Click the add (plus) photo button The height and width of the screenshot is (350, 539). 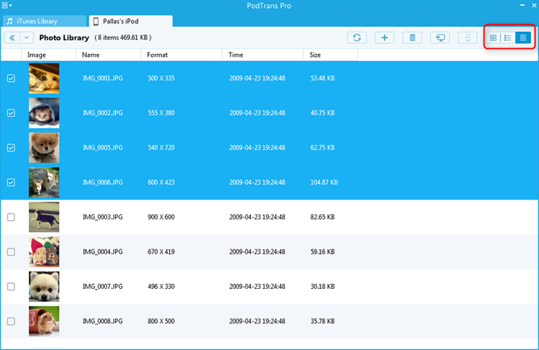384,38
